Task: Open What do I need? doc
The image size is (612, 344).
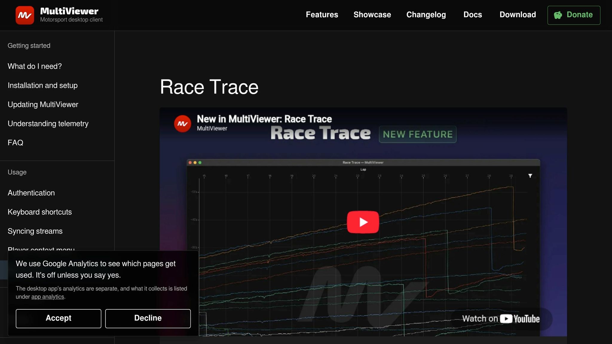Action: pyautogui.click(x=35, y=66)
